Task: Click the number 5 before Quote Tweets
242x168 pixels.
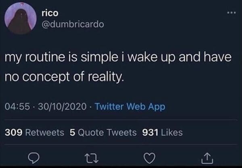Action: 71,132
